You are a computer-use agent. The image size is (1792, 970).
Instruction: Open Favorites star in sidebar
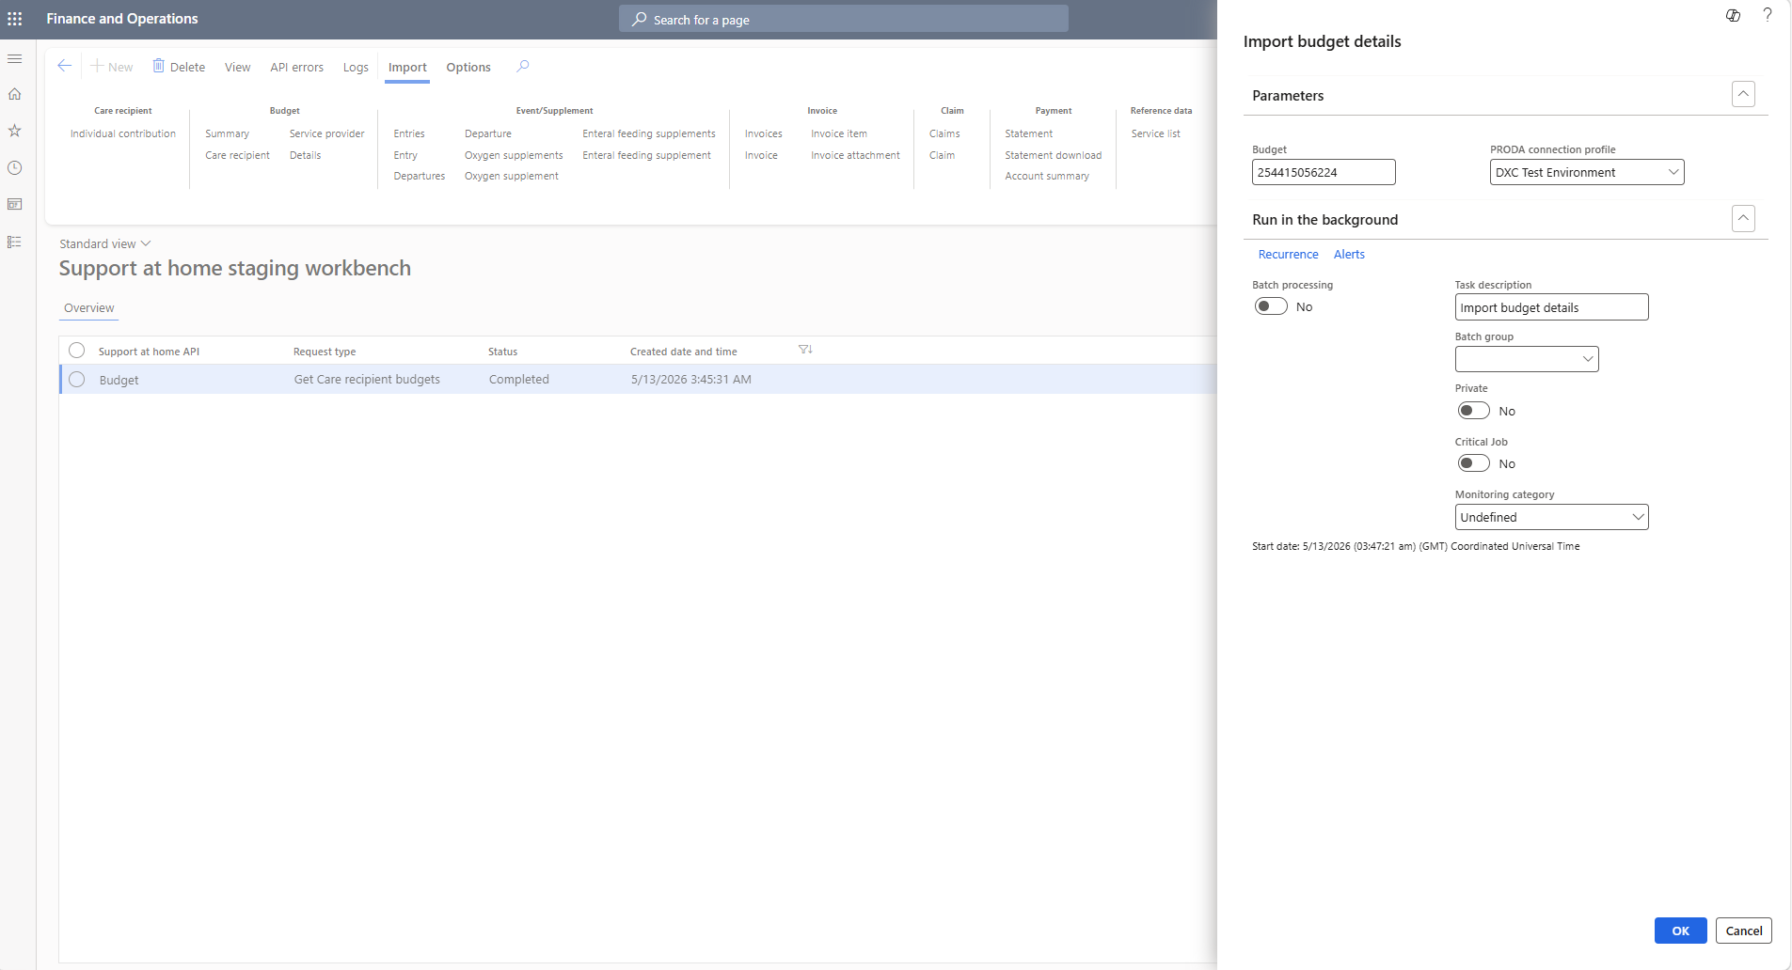[15, 131]
